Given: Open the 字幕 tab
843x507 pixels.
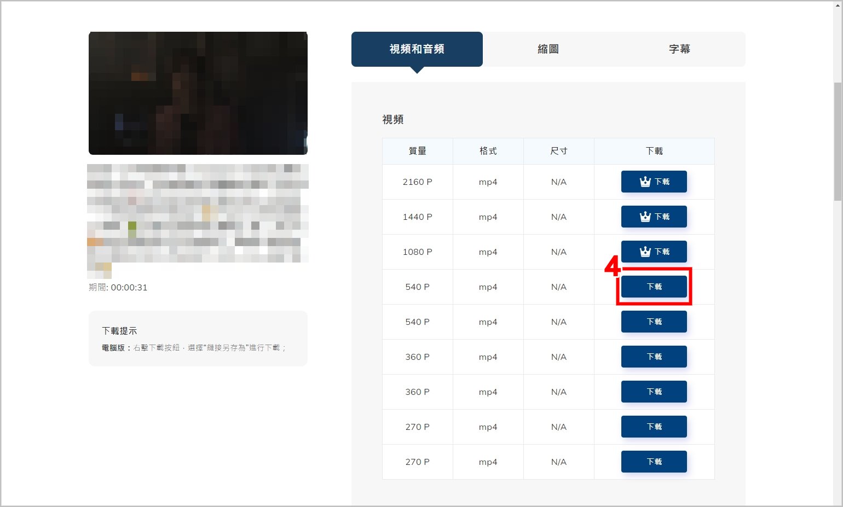Looking at the screenshot, I should tap(679, 49).
